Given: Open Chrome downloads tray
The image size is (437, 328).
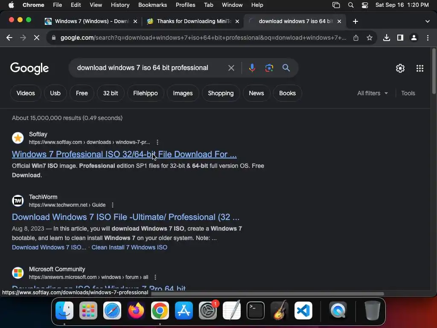Looking at the screenshot, I should pyautogui.click(x=387, y=38).
